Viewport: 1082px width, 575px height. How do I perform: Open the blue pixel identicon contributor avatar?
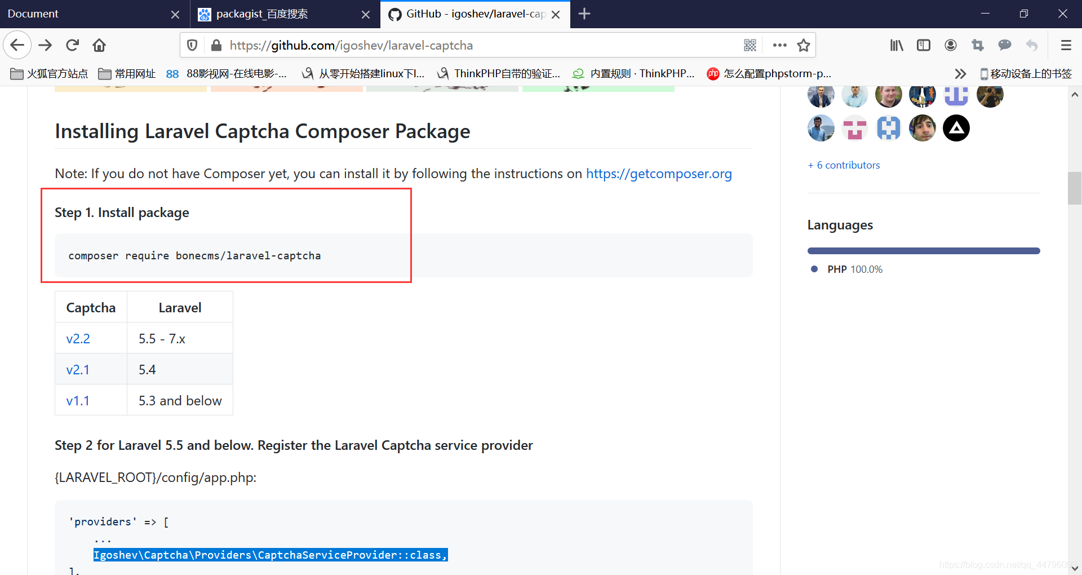pos(889,129)
